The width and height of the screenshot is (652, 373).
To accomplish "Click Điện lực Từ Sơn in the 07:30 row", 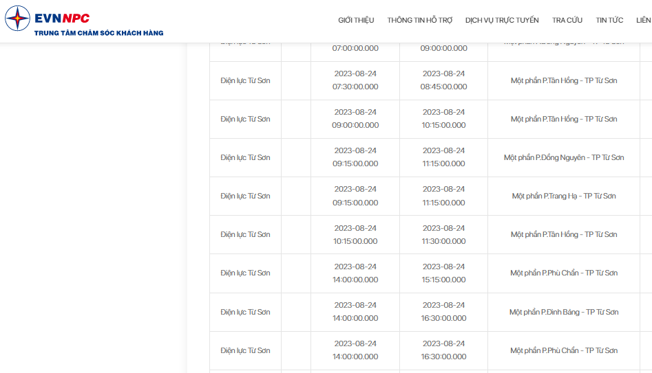I will [x=245, y=80].
